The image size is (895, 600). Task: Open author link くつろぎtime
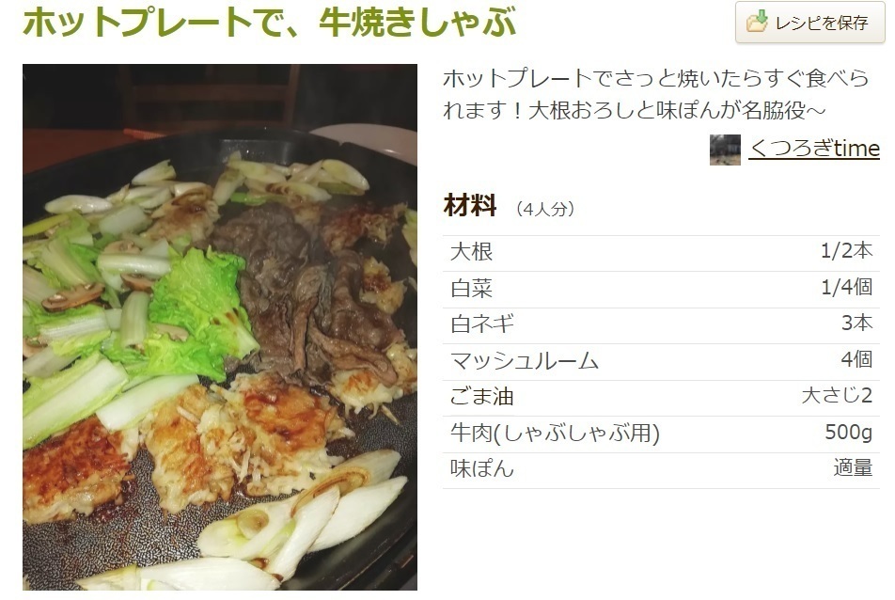tap(814, 148)
